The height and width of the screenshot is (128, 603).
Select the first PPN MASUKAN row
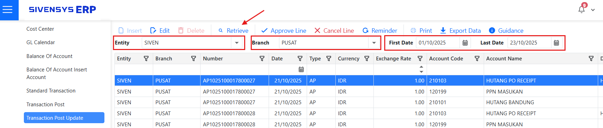pos(359,91)
